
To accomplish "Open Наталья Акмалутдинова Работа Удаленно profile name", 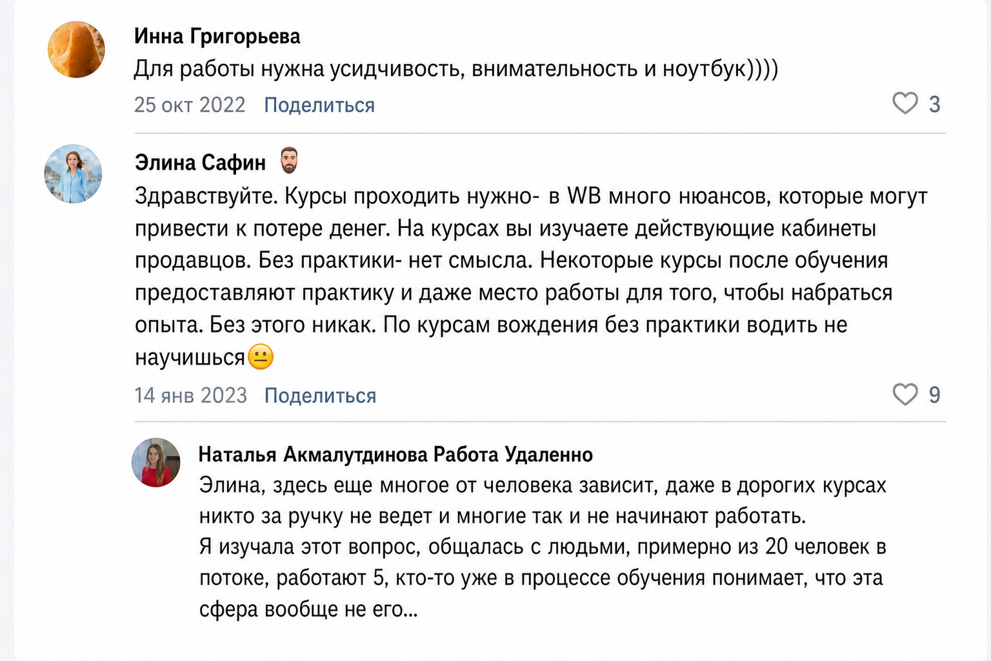I will (395, 454).
